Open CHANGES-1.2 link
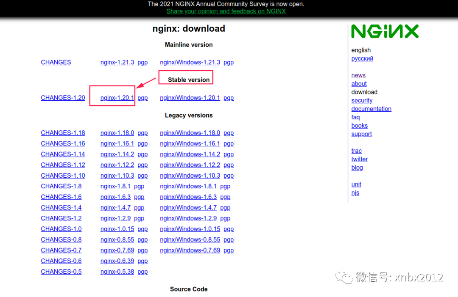The width and height of the screenshot is (458, 297). click(x=61, y=218)
